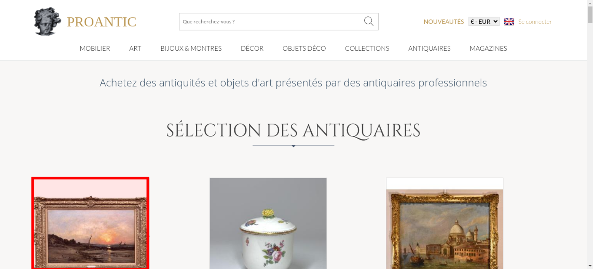Viewport: 593px width, 269px height.
Task: Open the framed sunset seascape painting thumbnail
Action: (90, 223)
